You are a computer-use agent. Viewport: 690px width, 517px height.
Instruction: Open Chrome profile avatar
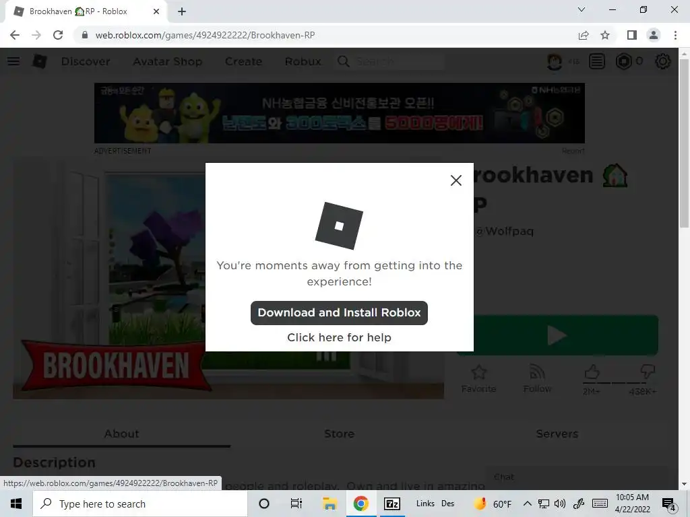pos(654,35)
